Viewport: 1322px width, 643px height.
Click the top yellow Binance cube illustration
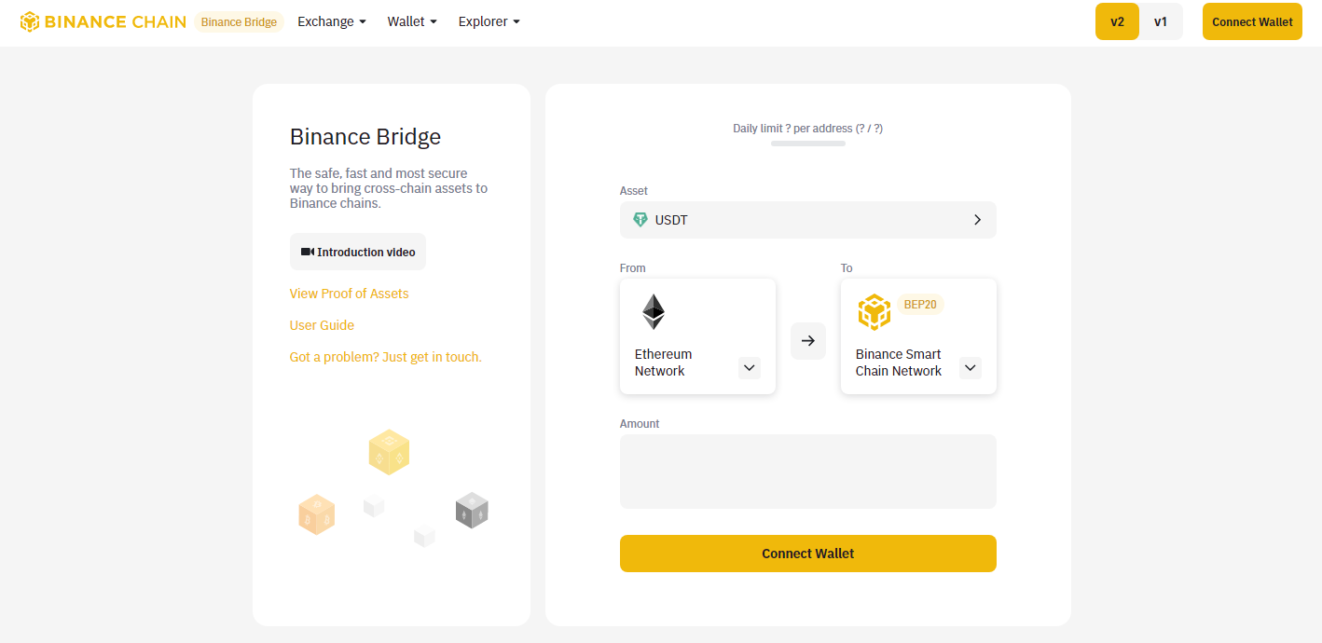click(x=390, y=452)
